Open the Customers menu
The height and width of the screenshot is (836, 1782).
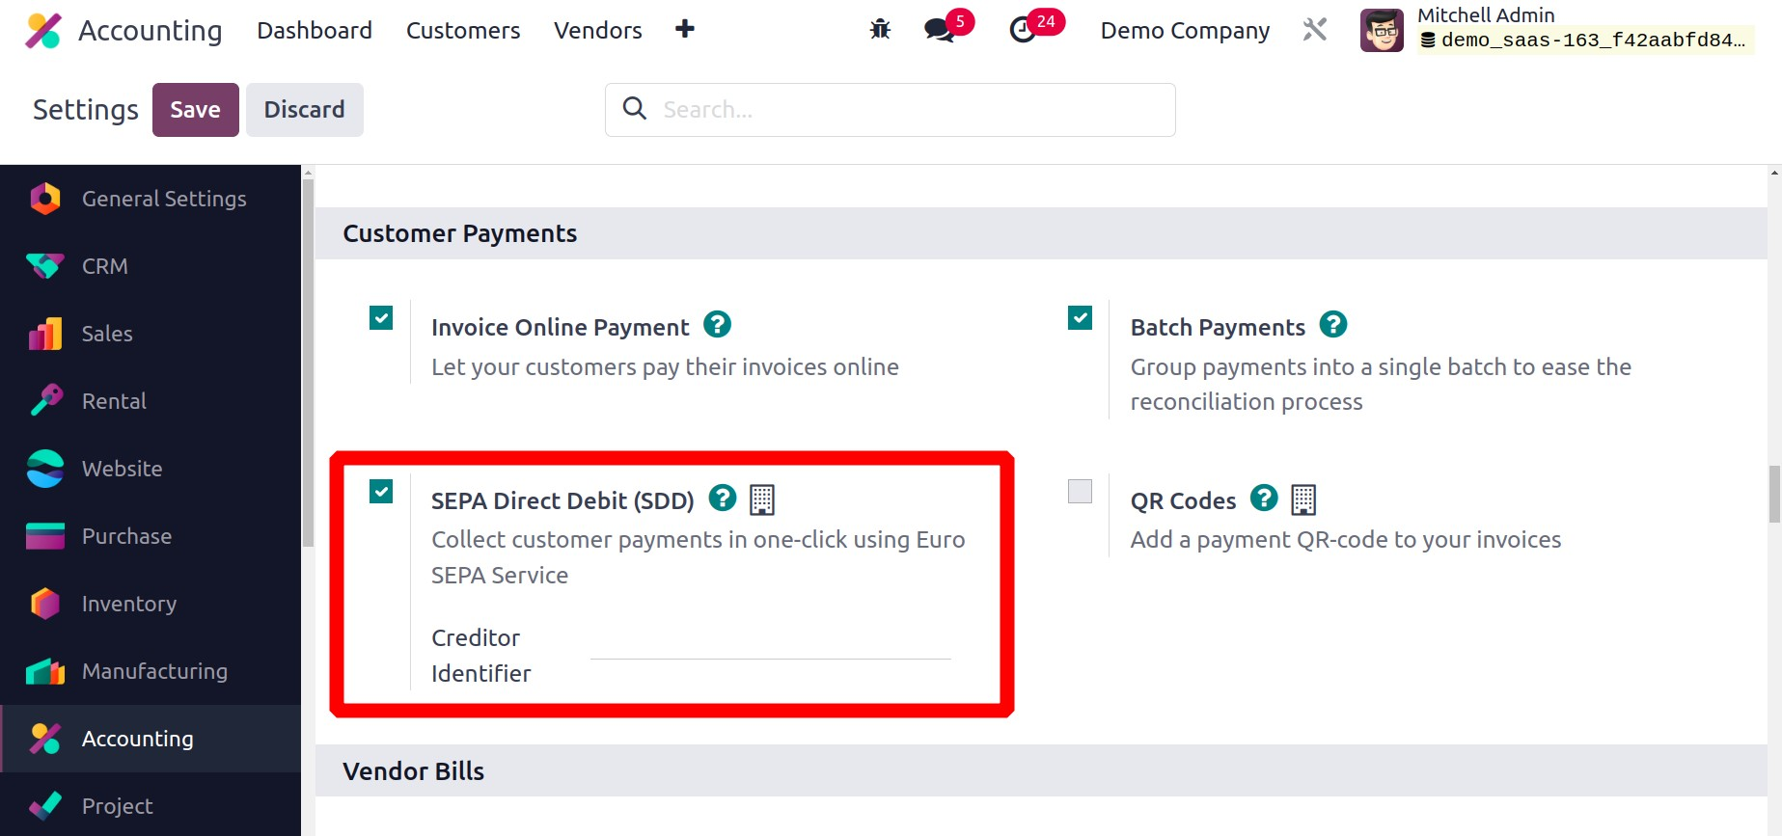(463, 31)
